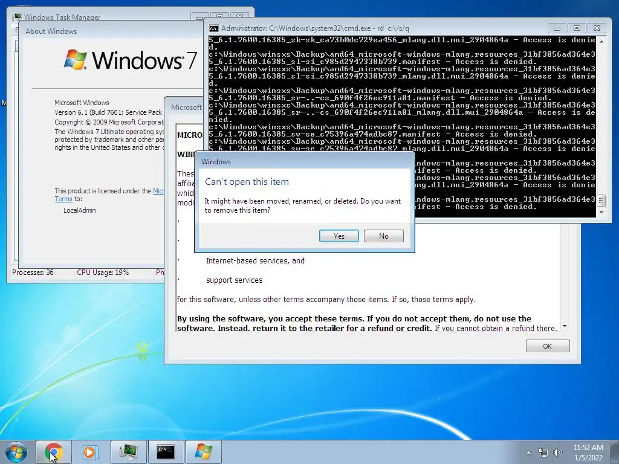Click the volume speaker tray icon
Image resolution: width=619 pixels, height=464 pixels.
(x=557, y=453)
